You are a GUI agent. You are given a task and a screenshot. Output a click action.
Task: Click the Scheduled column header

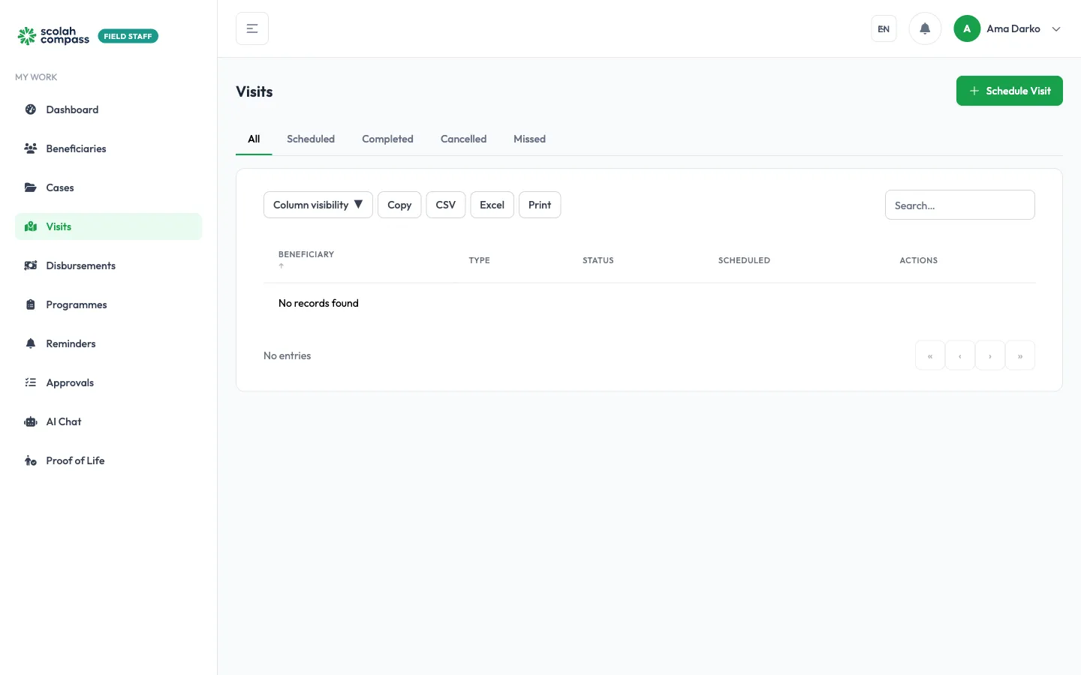tap(744, 260)
